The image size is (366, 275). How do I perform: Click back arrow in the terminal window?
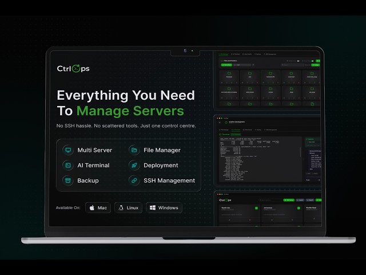coord(220,122)
